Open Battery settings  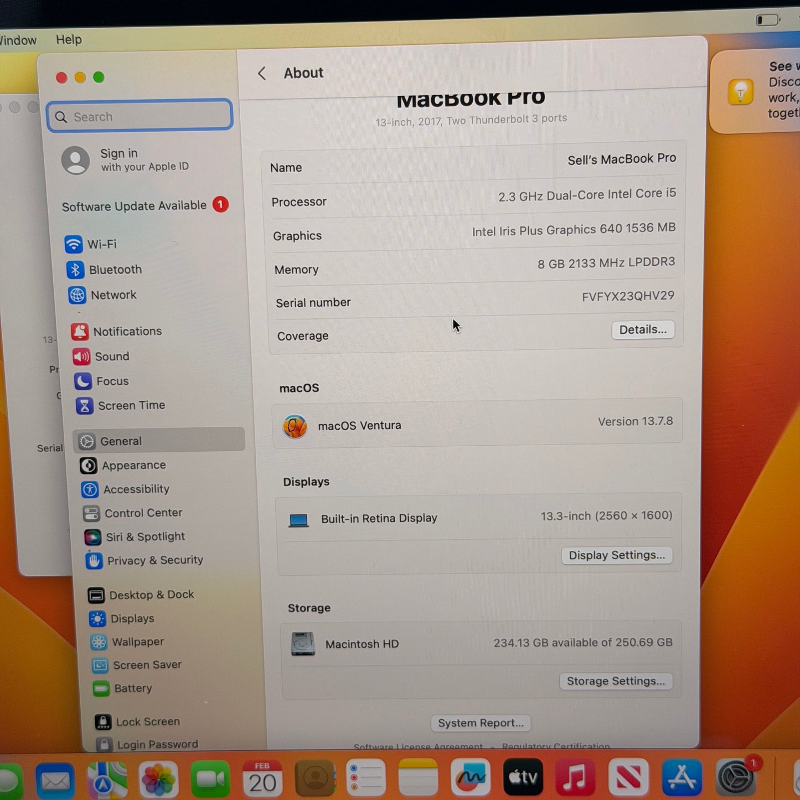(x=122, y=688)
